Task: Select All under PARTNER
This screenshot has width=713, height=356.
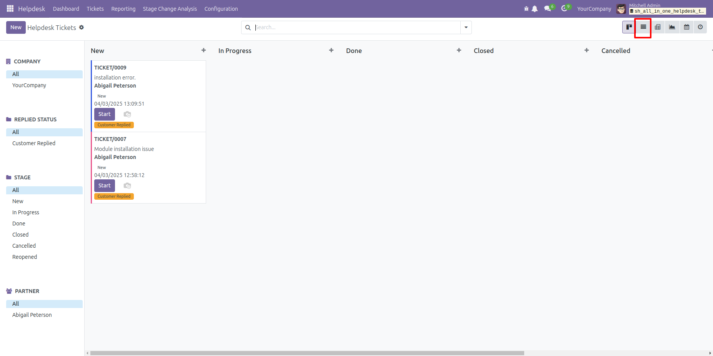Action: click(x=44, y=304)
